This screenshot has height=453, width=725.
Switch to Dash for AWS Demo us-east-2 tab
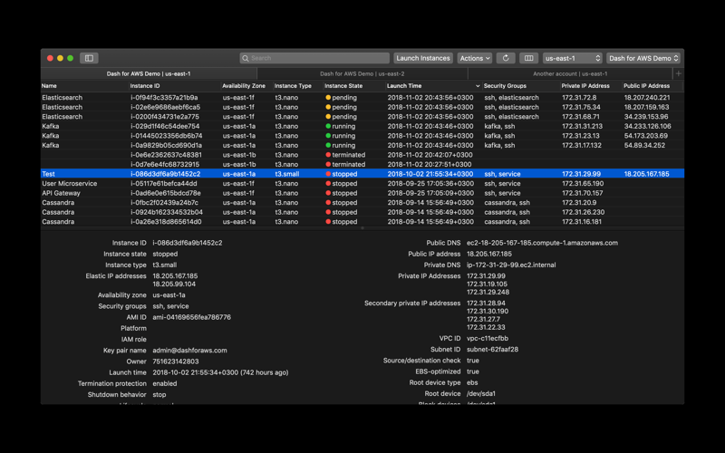[362, 73]
